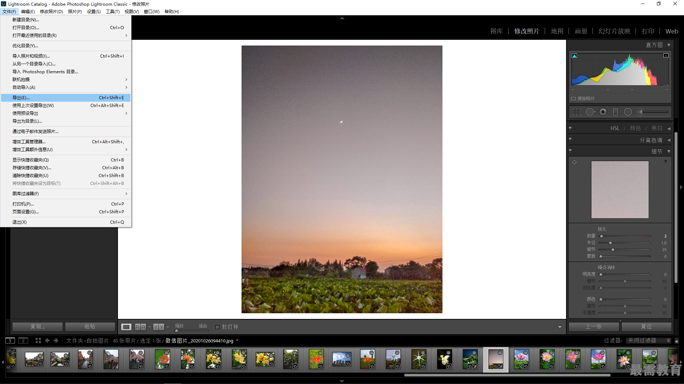Switch to the Library module tab
Viewport: 684px width, 384px height.
point(497,31)
